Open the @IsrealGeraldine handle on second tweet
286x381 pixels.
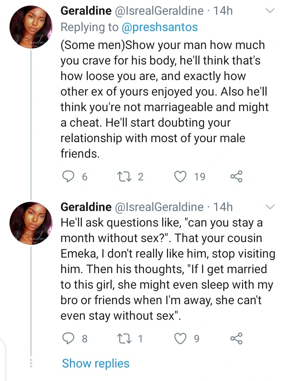pyautogui.click(x=158, y=207)
